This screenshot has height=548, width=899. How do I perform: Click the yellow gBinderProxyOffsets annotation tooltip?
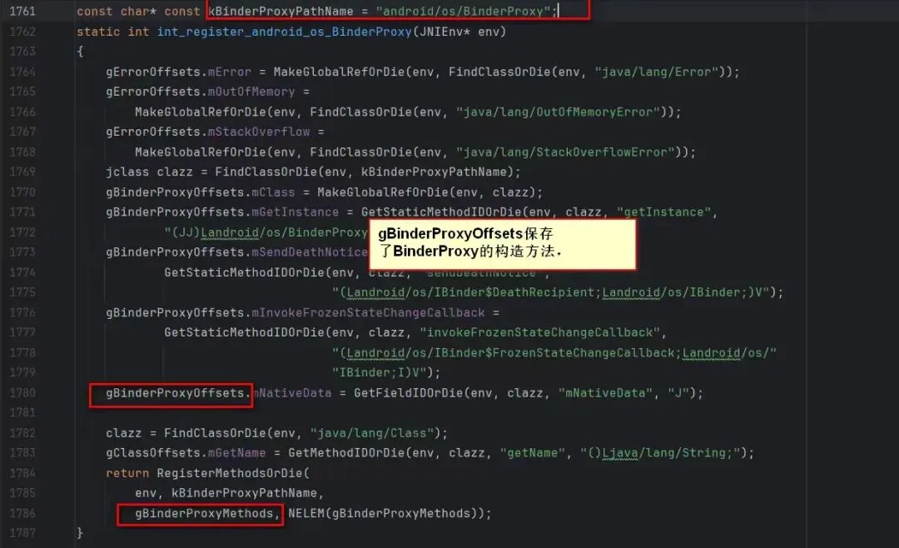[502, 245]
